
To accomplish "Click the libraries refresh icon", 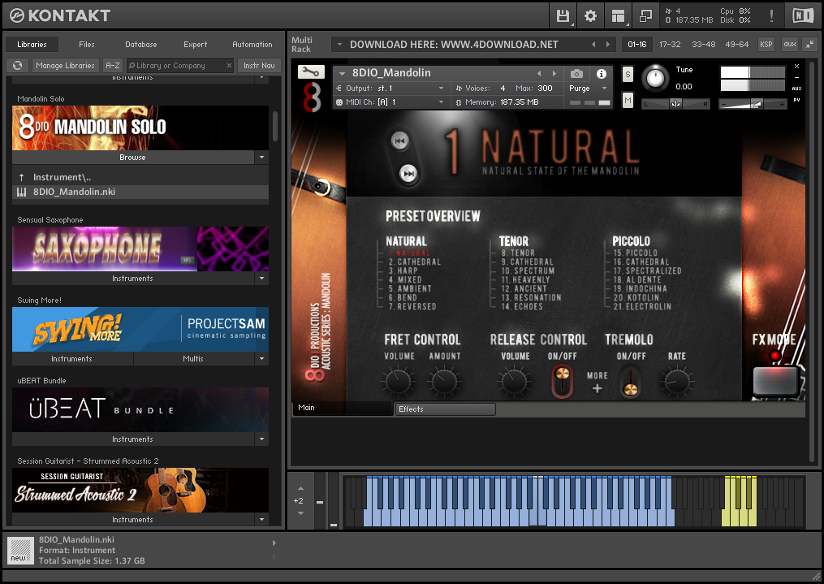I will point(17,65).
